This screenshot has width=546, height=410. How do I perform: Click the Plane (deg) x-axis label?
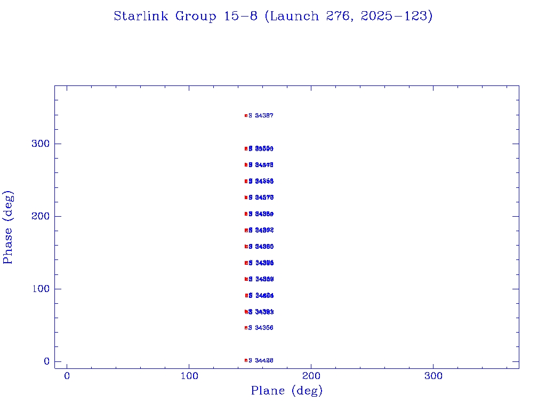(287, 391)
